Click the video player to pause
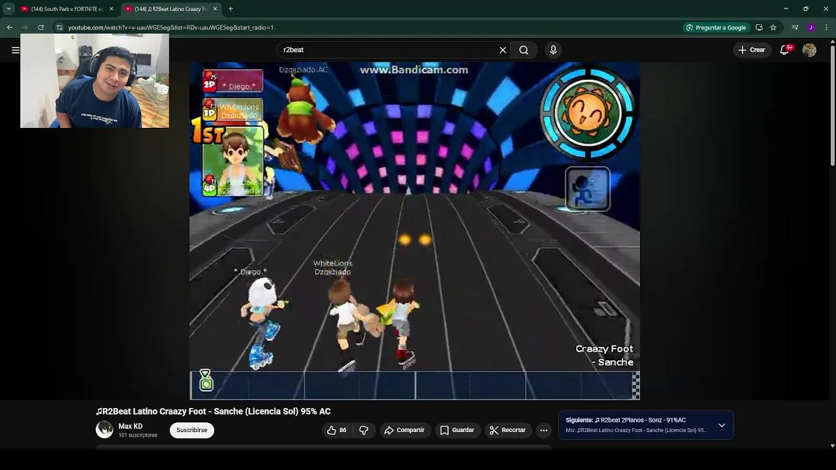This screenshot has width=836, height=470. (415, 230)
